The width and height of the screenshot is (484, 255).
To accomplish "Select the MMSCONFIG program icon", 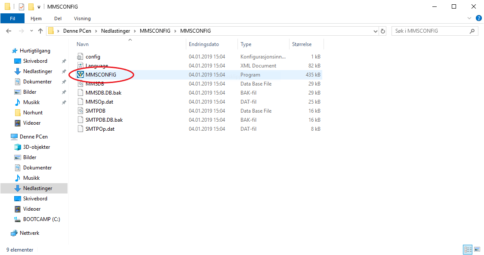I will [x=80, y=75].
